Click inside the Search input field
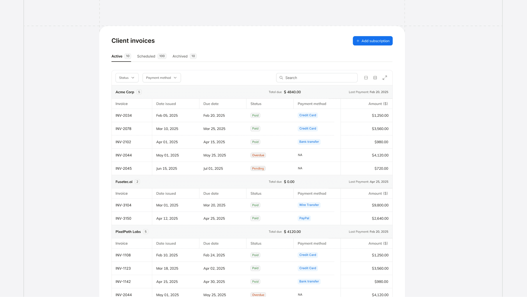Screen dimensions: 527x297 pos(317,78)
